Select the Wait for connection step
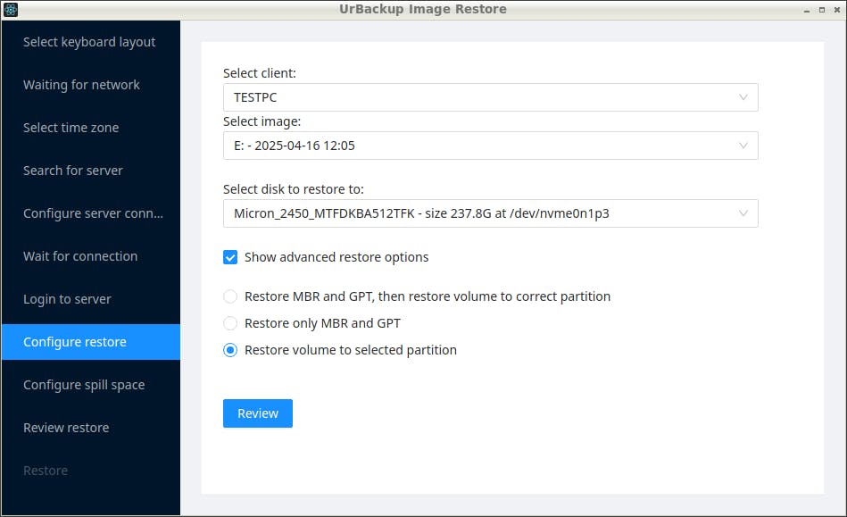Viewport: 847px width, 517px height. click(80, 256)
